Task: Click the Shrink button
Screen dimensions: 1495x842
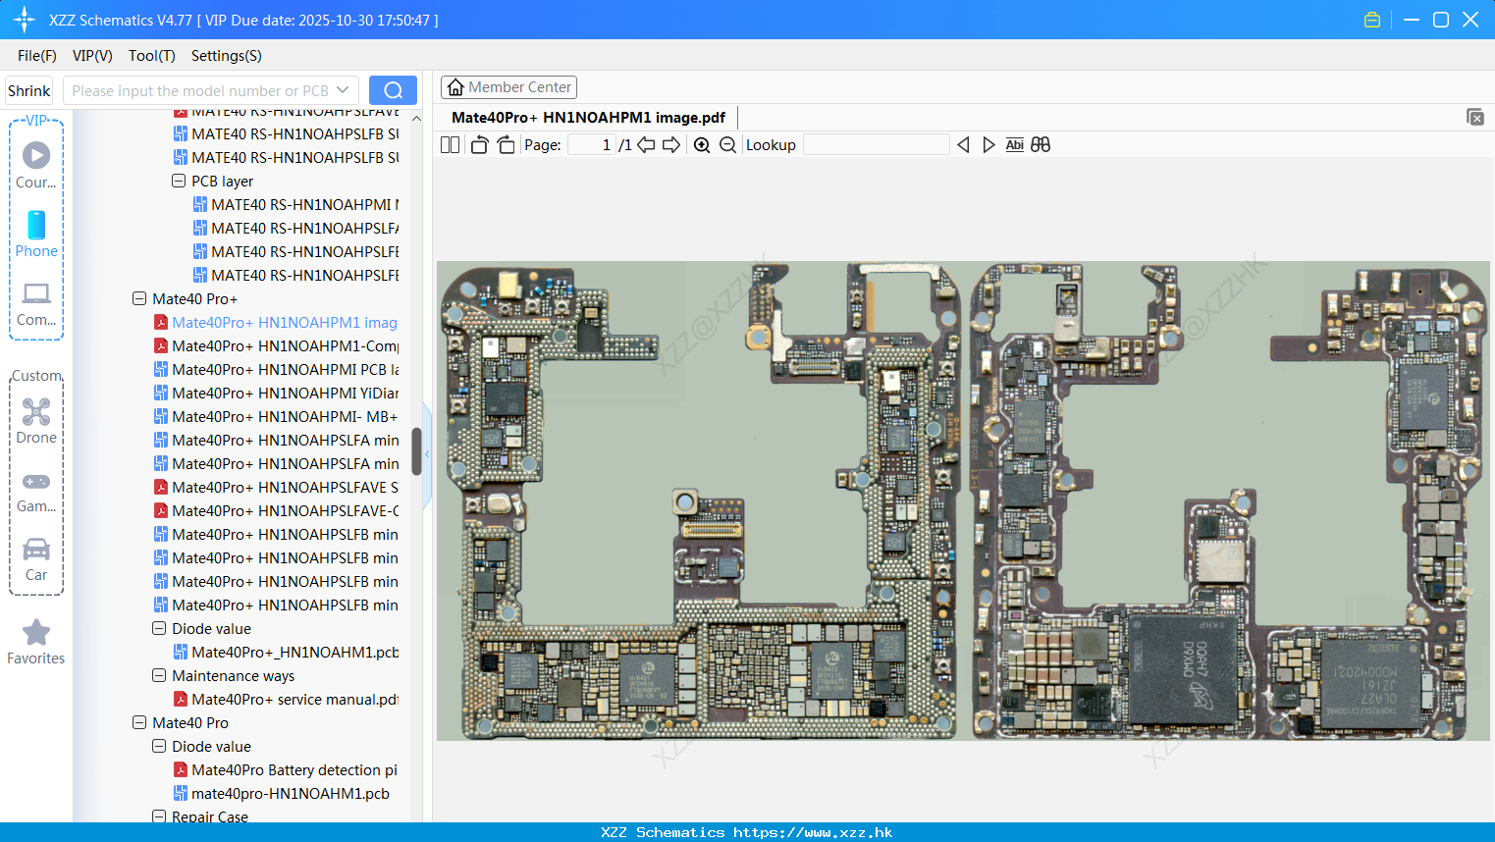Action: point(29,90)
